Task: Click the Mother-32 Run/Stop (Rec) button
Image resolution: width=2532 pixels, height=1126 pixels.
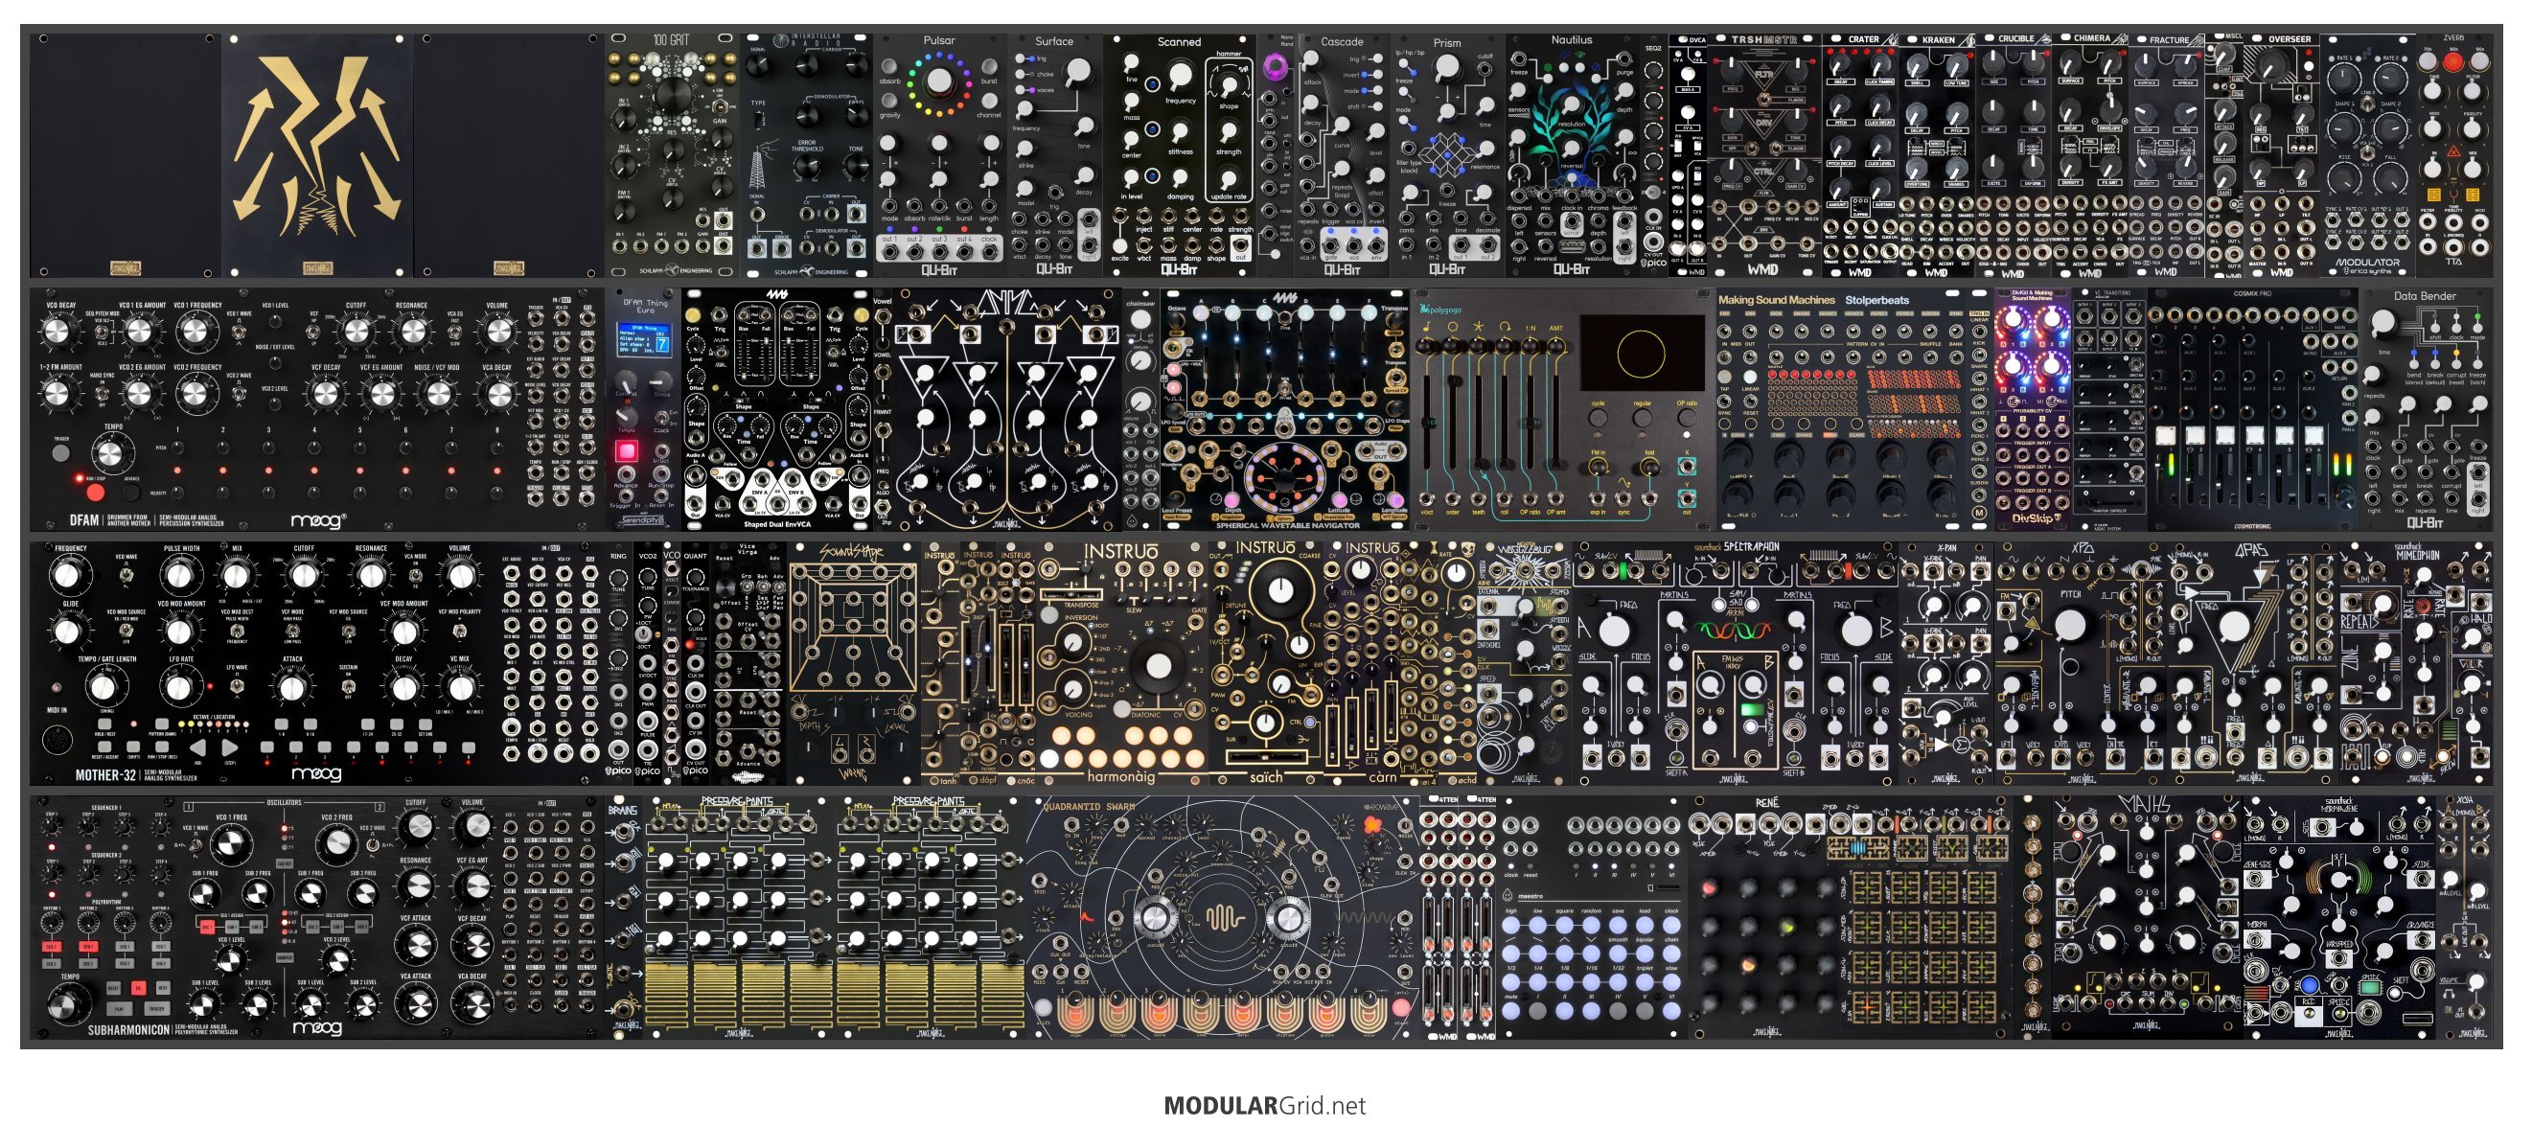Action: (161, 747)
